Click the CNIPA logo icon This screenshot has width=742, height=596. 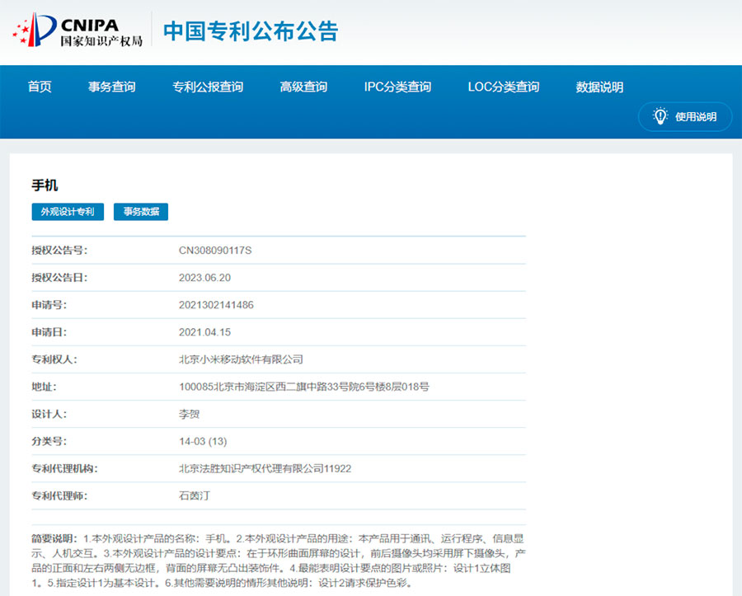pos(33,31)
